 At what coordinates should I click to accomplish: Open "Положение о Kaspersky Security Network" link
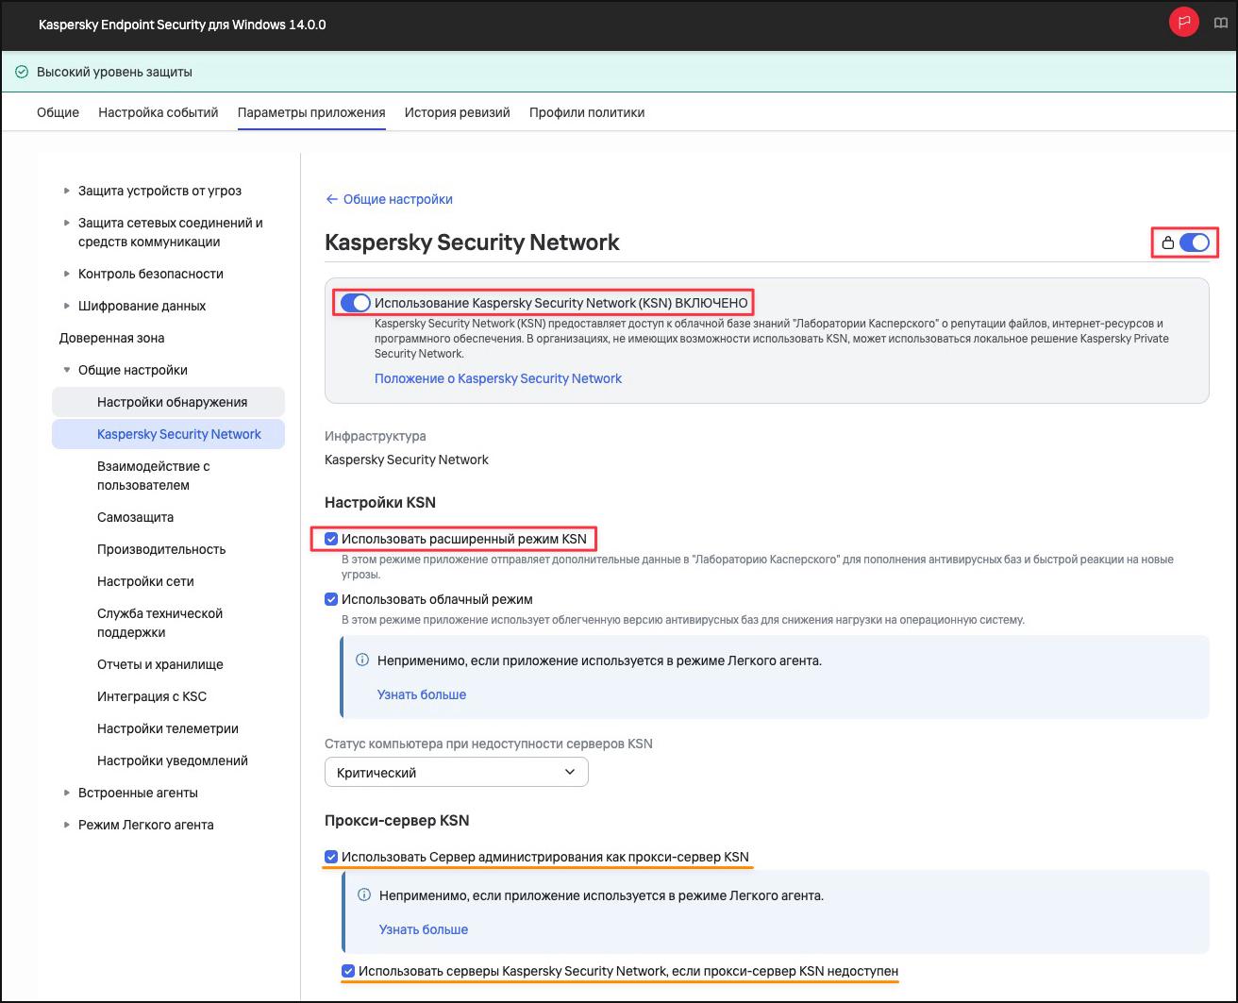click(498, 378)
